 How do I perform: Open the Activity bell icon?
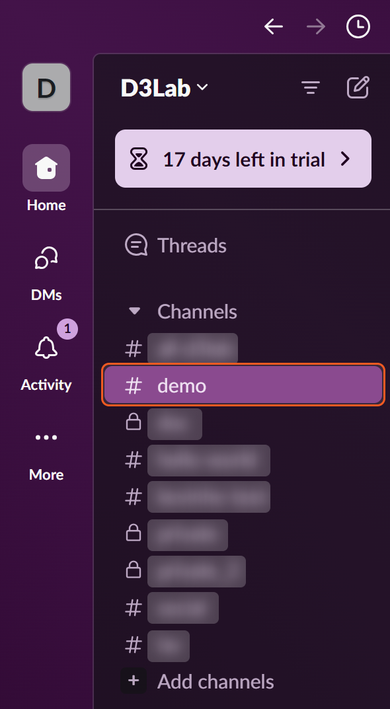[46, 348]
